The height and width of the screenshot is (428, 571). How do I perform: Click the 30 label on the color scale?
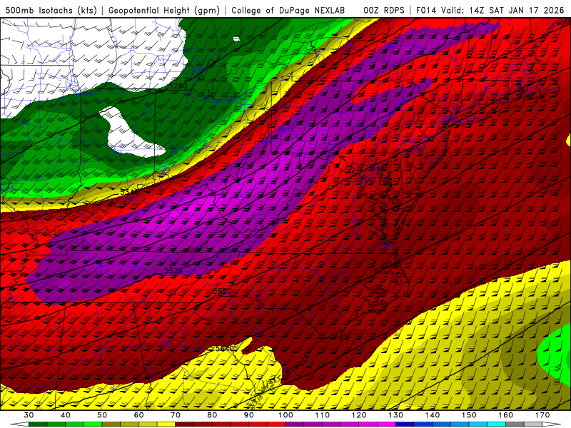click(x=29, y=415)
